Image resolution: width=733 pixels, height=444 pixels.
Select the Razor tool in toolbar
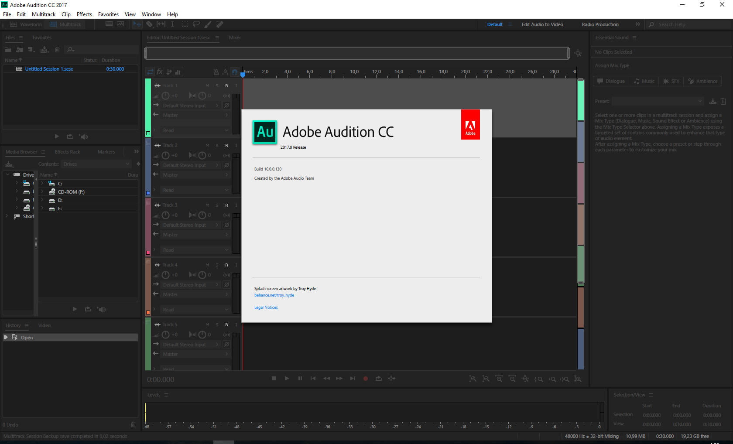[149, 24]
